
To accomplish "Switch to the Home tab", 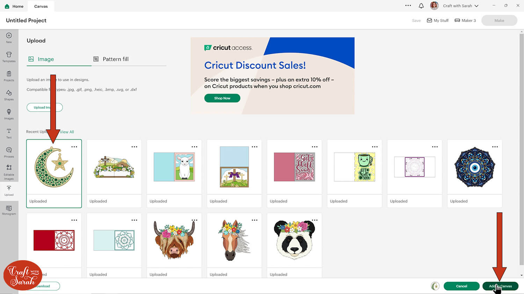I will [14, 6].
